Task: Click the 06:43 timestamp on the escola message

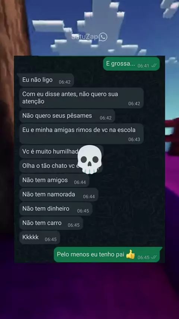Action: [134, 140]
